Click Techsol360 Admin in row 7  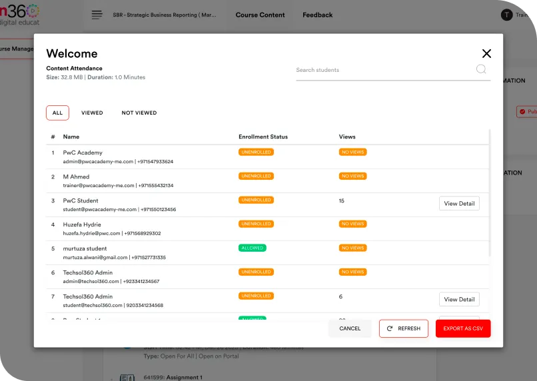(88, 296)
